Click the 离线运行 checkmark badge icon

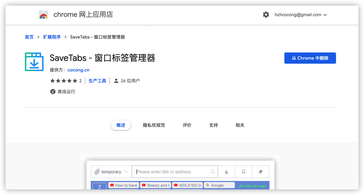(x=53, y=92)
